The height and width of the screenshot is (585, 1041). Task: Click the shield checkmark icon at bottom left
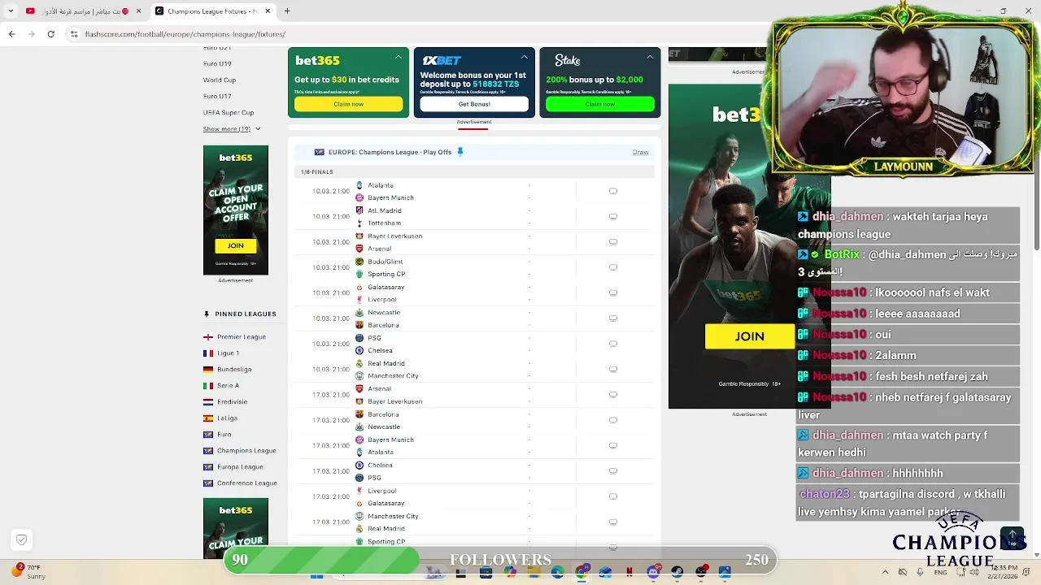[x=22, y=539]
